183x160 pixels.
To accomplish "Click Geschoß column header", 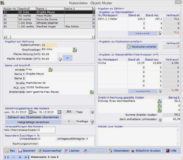I will point(27,9).
